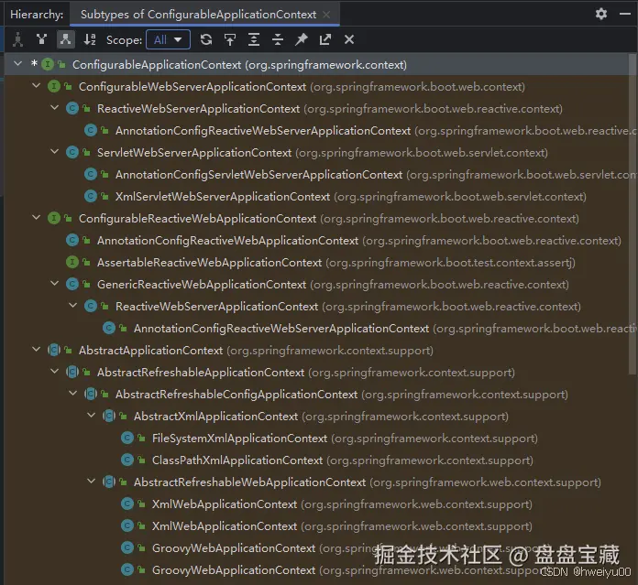The height and width of the screenshot is (585, 638).
Task: Open the Scope dropdown set to All
Action: coord(168,39)
